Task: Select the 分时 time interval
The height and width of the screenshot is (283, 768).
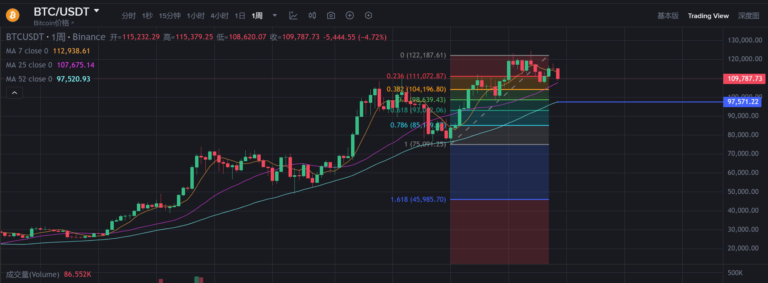Action: tap(128, 16)
